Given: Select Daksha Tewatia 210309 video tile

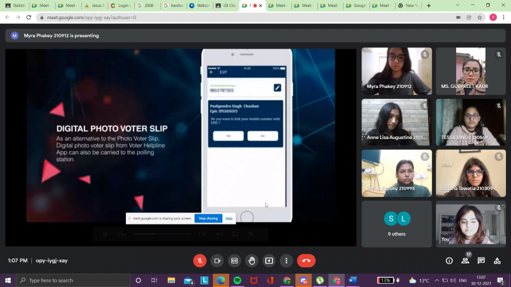Looking at the screenshot, I should tap(471, 173).
